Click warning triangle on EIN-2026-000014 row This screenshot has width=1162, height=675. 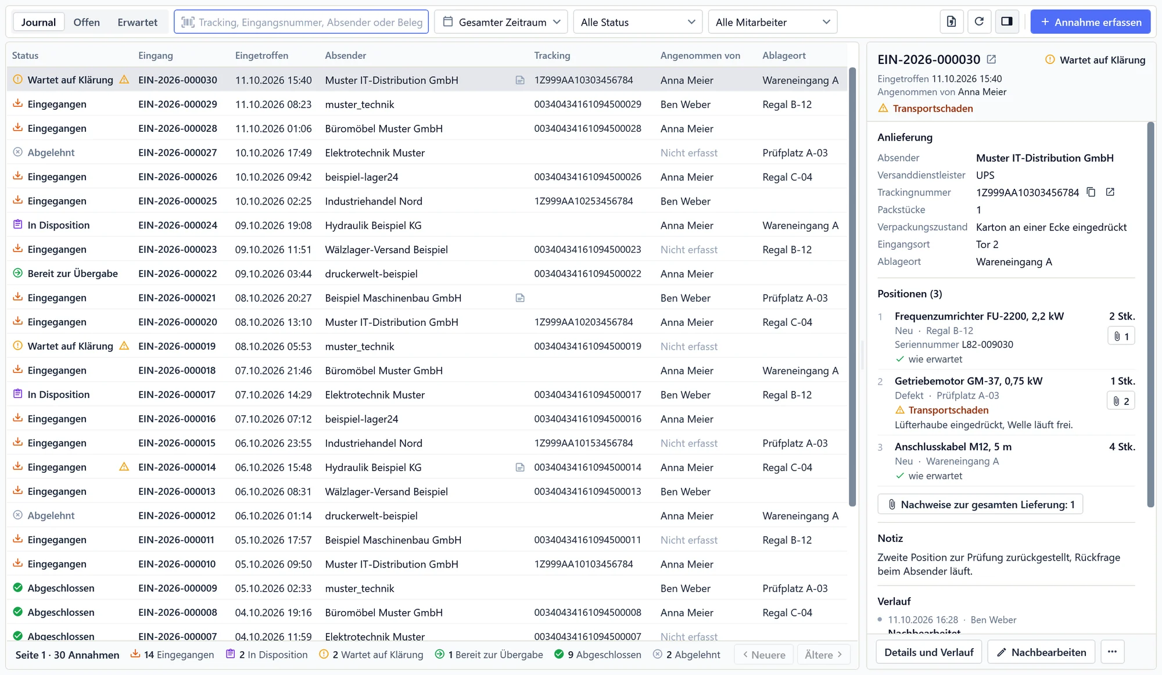(124, 466)
